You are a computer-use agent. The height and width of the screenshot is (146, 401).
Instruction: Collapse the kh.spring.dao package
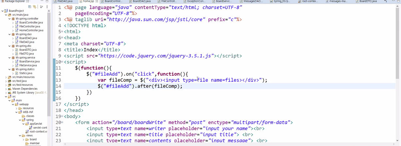click(9, 34)
